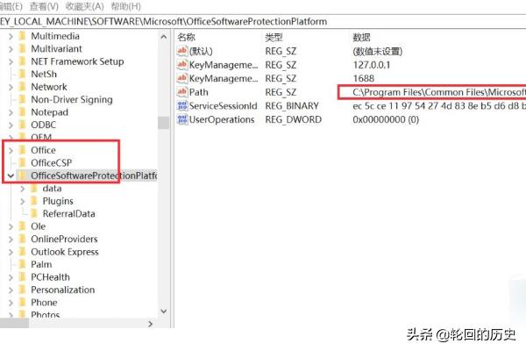Expand the data subkey
Image resolution: width=526 pixels, height=351 pixels.
(21, 189)
